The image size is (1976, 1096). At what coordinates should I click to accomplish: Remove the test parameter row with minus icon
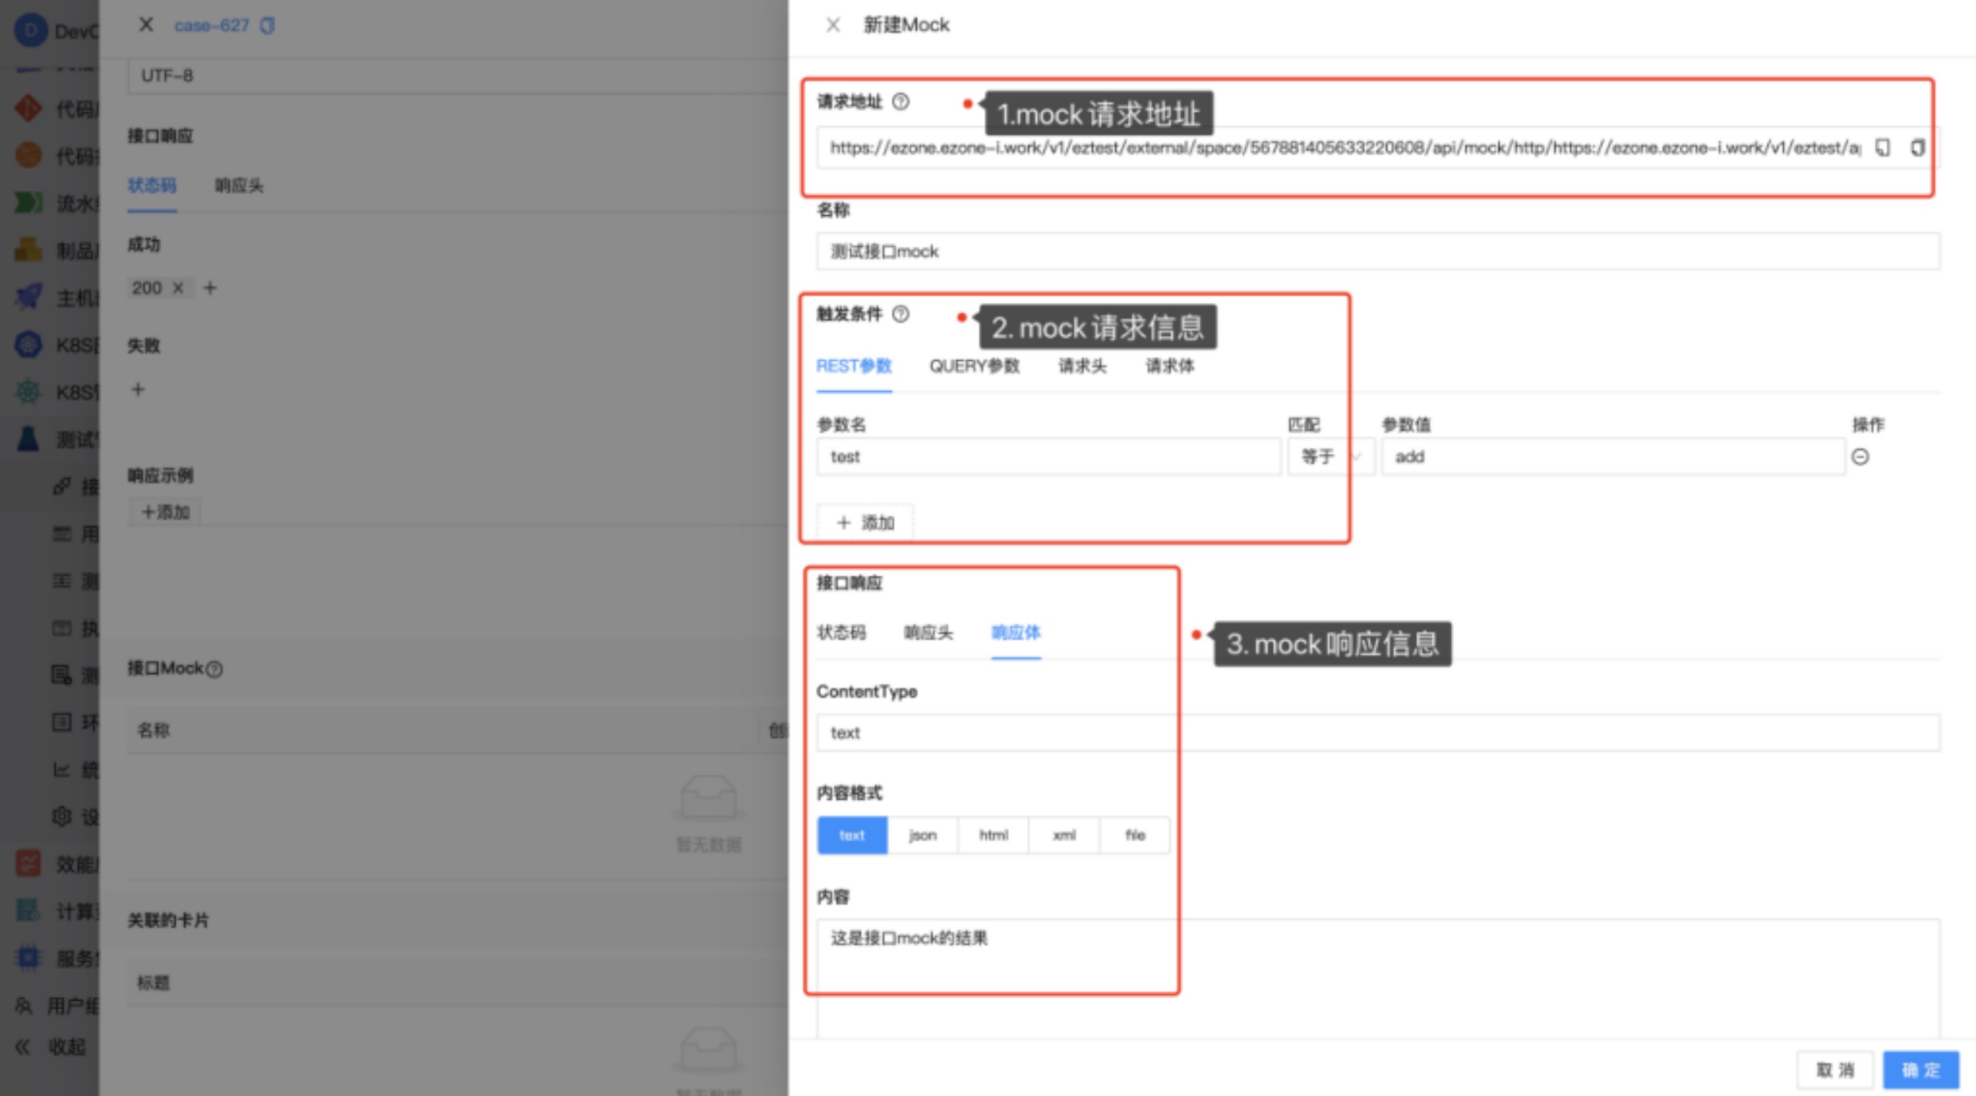(x=1860, y=457)
